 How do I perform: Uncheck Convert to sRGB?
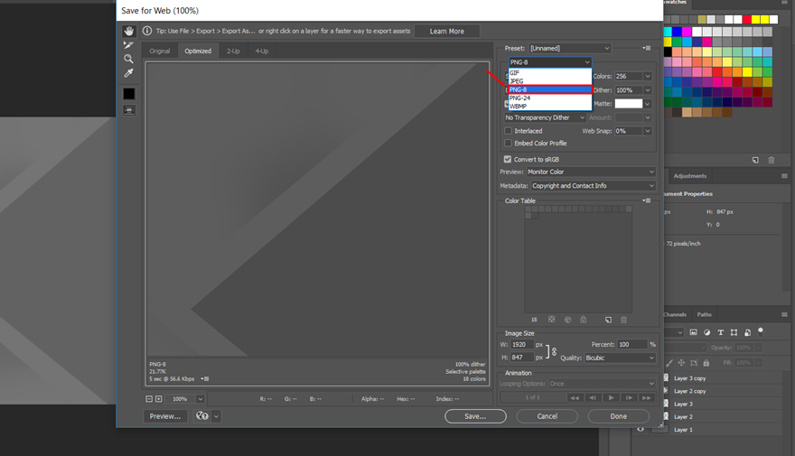[508, 159]
